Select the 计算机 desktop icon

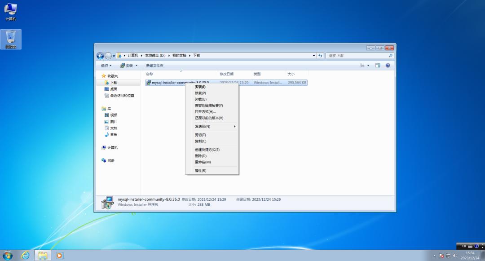pos(10,12)
